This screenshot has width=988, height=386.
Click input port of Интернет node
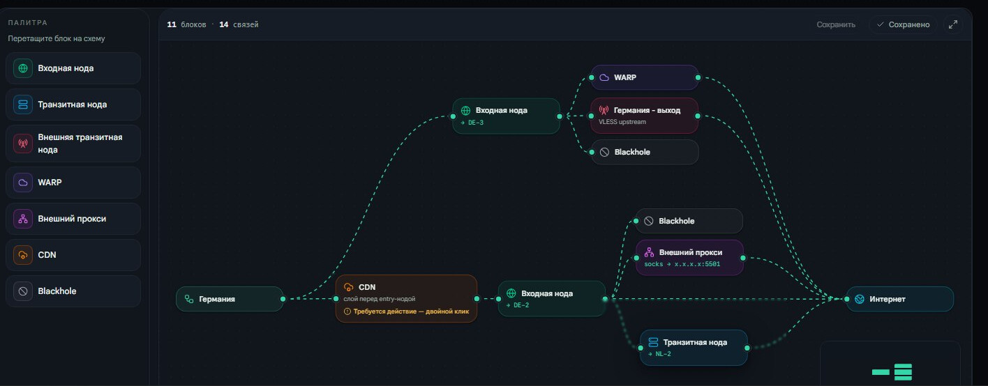[x=848, y=299]
